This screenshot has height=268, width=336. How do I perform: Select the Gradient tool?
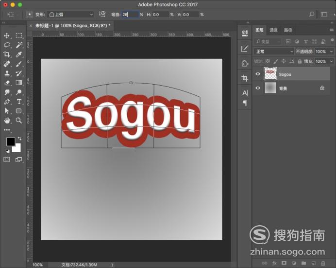tap(19, 83)
